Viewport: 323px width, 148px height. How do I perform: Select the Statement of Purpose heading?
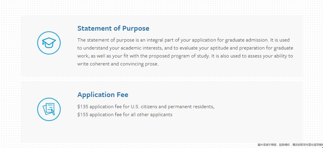click(113, 28)
